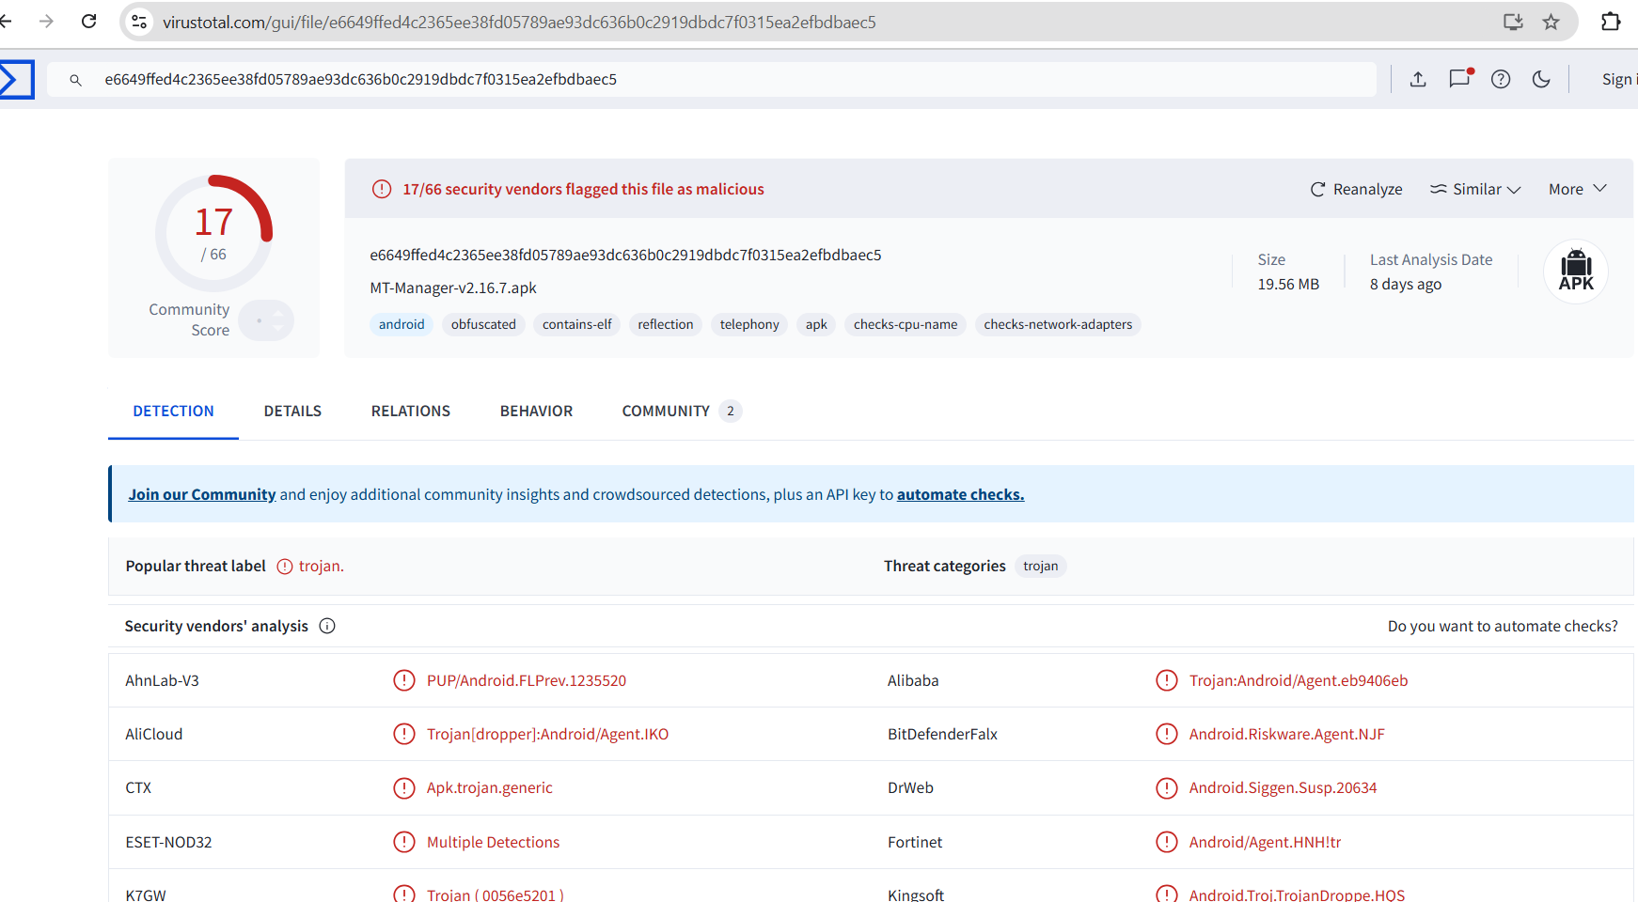Open site information icon in address bar

click(139, 22)
